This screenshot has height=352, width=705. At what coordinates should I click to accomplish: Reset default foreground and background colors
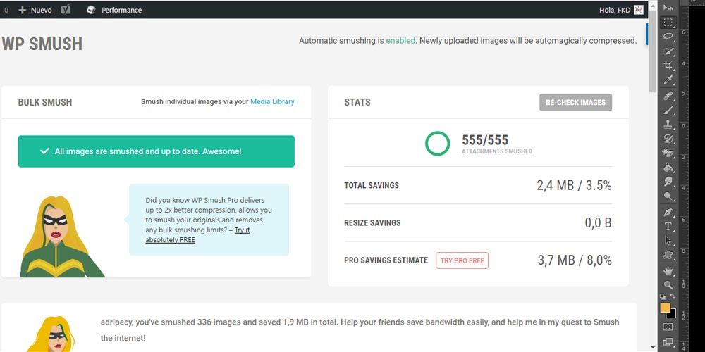tap(663, 297)
